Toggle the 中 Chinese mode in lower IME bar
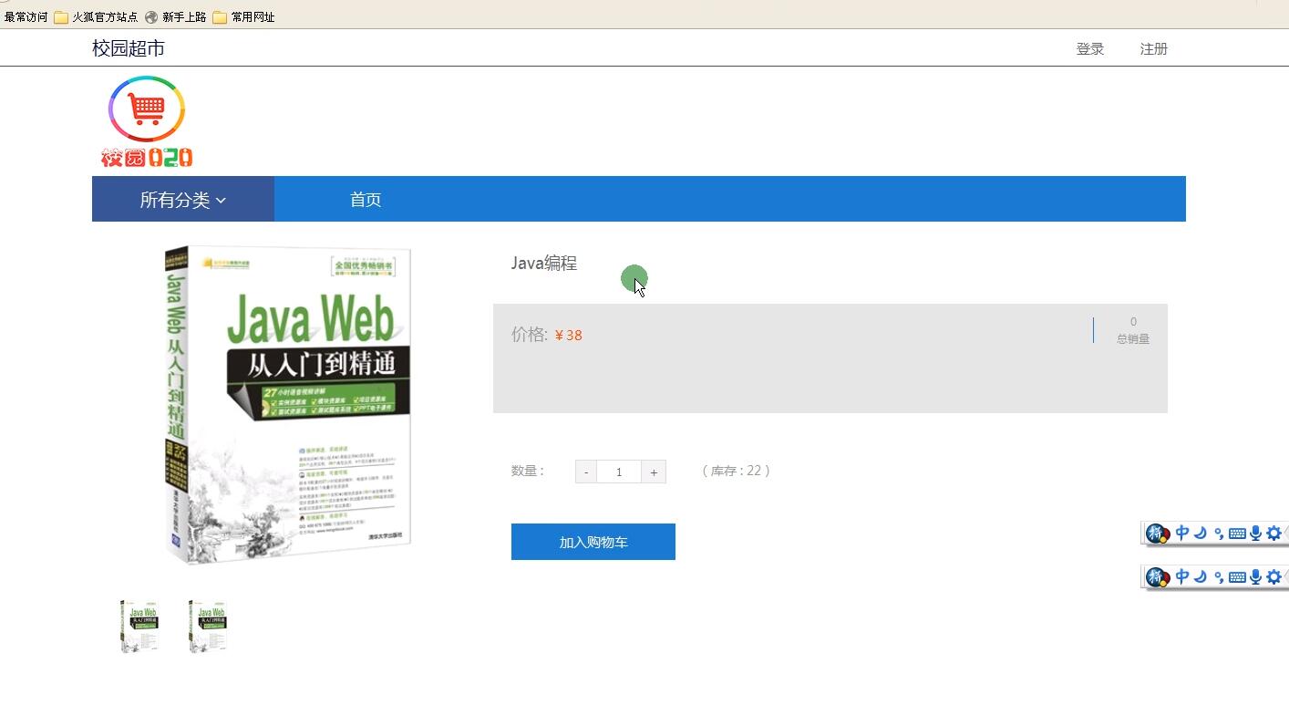1289x705 pixels. tap(1182, 577)
